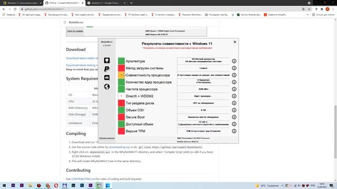
Task: Open the notification center icon
Action: tap(331, 185)
